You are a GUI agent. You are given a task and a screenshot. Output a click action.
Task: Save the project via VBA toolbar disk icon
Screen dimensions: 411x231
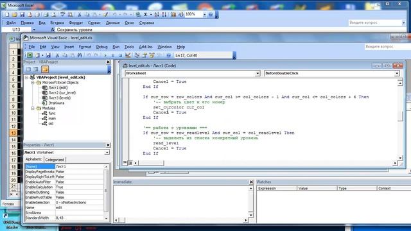click(x=48, y=55)
